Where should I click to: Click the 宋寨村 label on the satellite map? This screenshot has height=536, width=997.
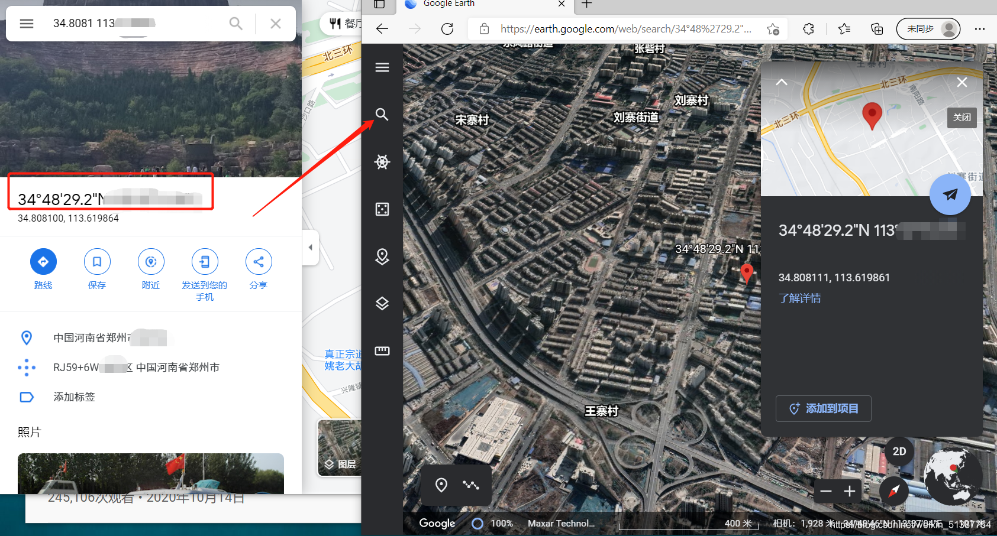click(x=472, y=120)
